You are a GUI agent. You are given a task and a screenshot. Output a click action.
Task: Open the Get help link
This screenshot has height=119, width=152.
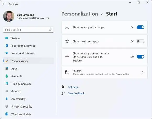point(73,87)
